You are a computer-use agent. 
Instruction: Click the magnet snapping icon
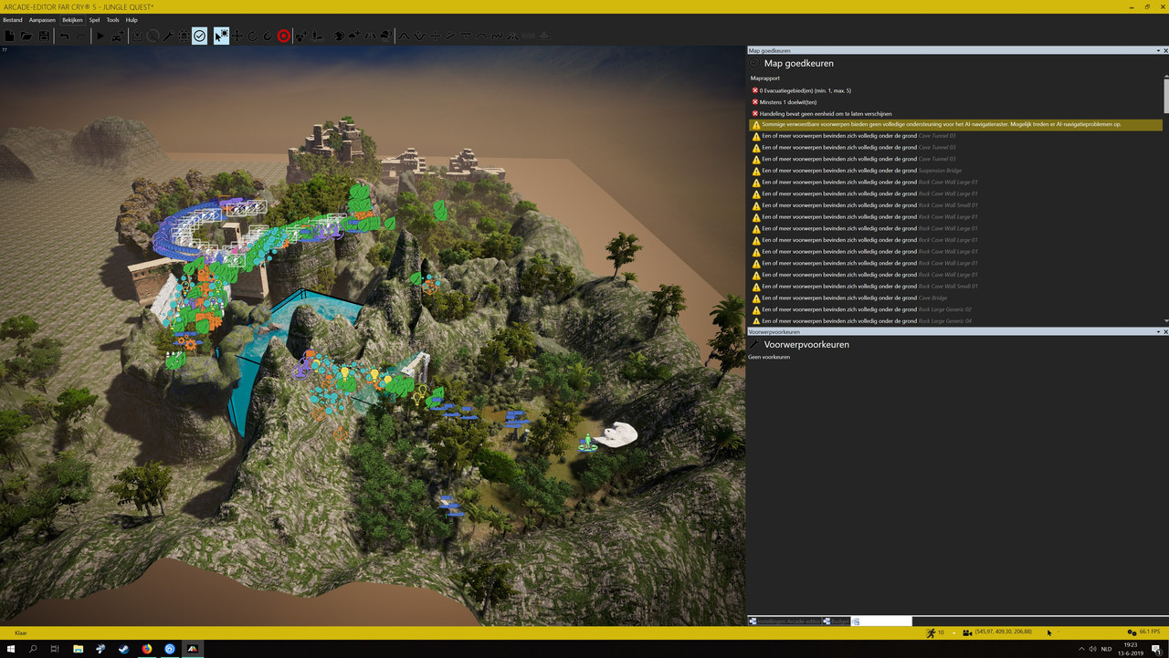(268, 36)
